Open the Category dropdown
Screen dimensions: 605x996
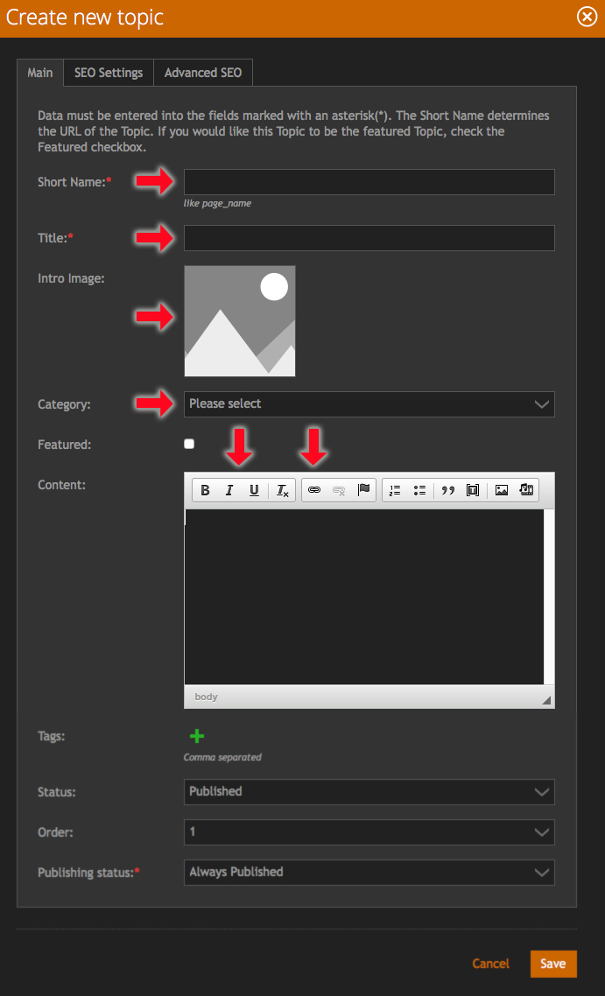[x=369, y=403]
